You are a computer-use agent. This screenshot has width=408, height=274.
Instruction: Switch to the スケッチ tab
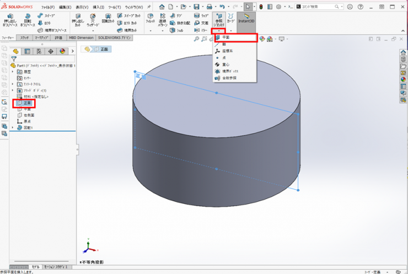click(25, 38)
